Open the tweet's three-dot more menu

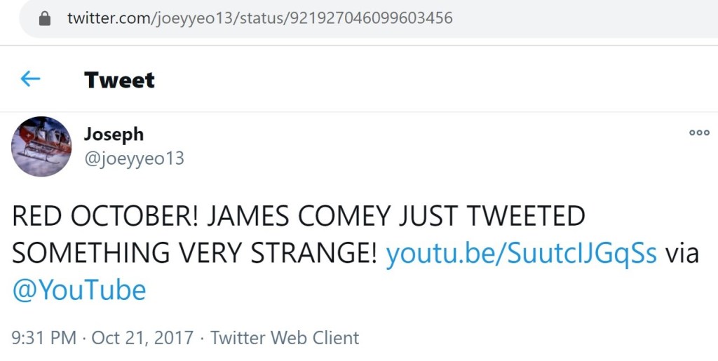pos(698,132)
